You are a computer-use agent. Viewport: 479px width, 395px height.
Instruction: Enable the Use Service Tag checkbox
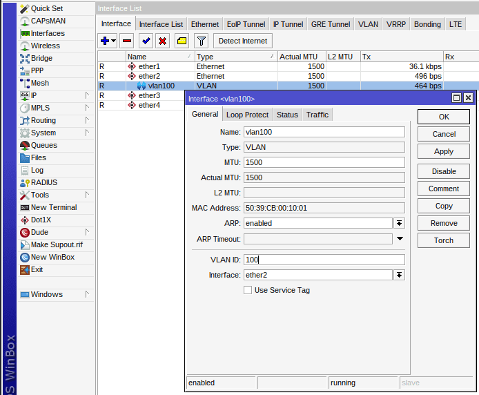tap(248, 290)
